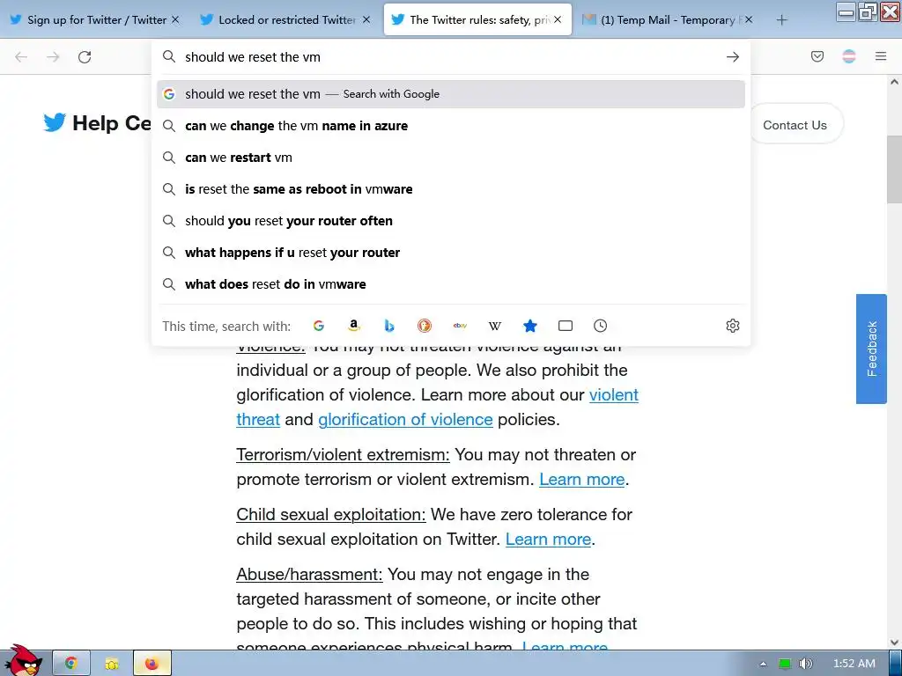902x676 pixels.
Task: Reload the current page
Action: 85,57
